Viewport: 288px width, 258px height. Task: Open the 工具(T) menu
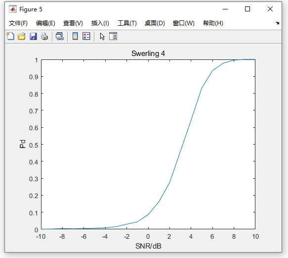click(127, 23)
